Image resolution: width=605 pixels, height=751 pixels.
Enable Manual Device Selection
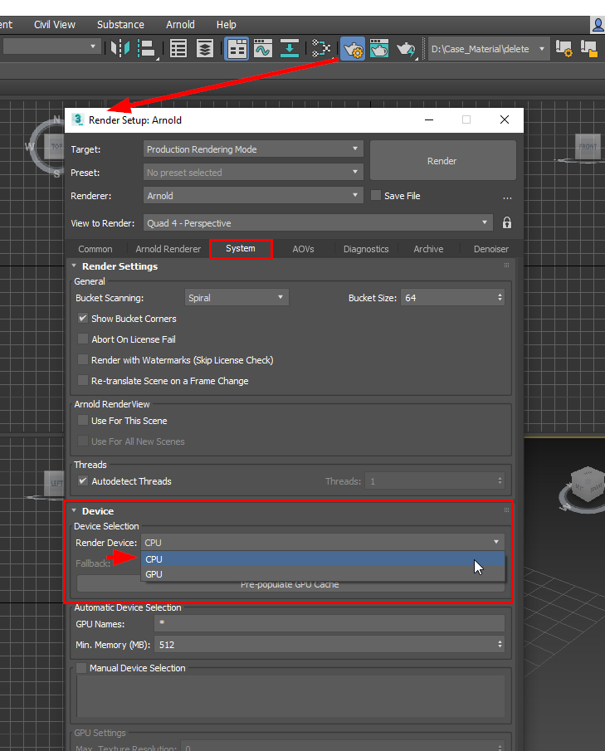pos(81,668)
